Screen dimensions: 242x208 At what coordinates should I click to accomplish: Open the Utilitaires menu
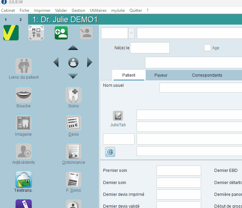(98, 10)
